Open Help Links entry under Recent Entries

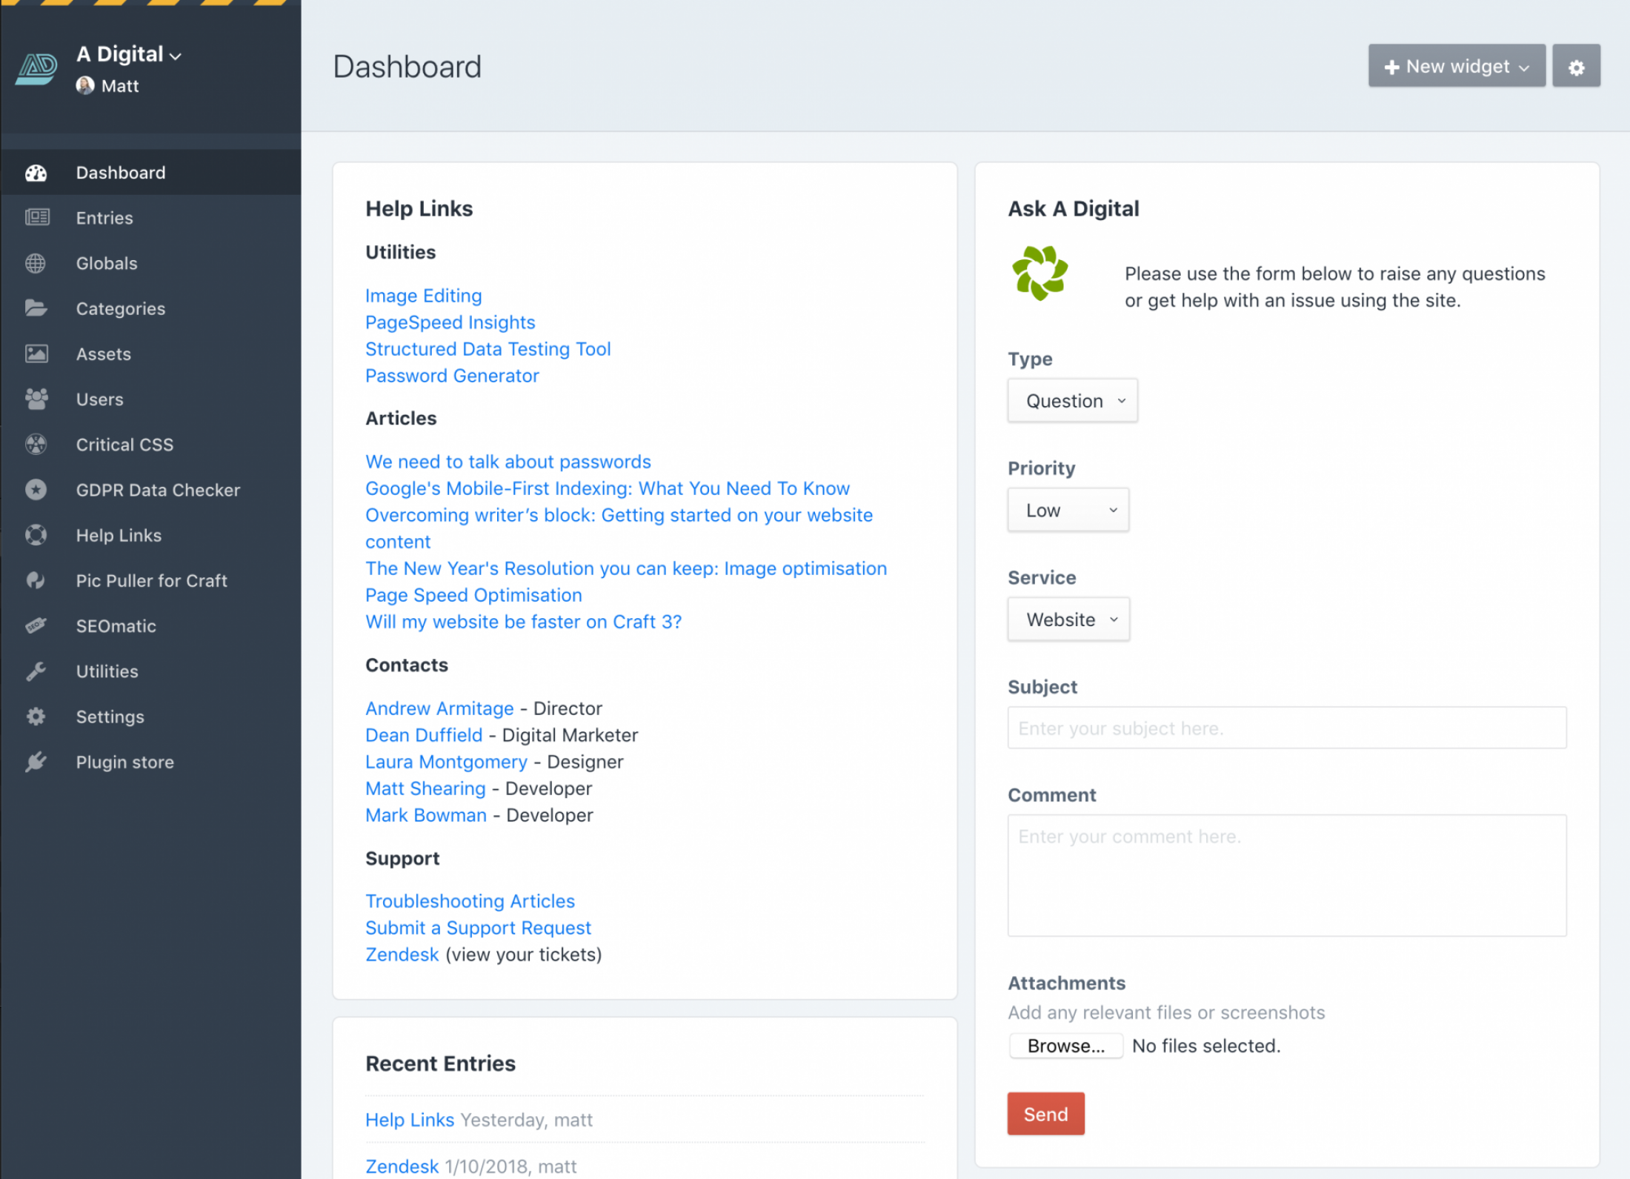409,1120
